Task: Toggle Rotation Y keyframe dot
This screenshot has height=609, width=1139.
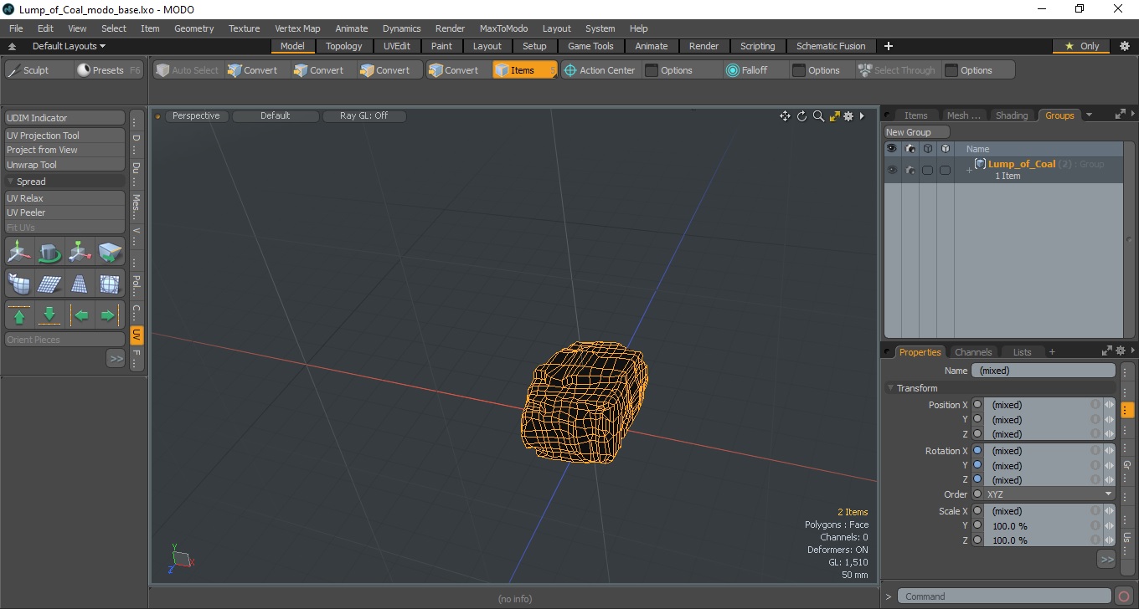Action: [x=977, y=465]
